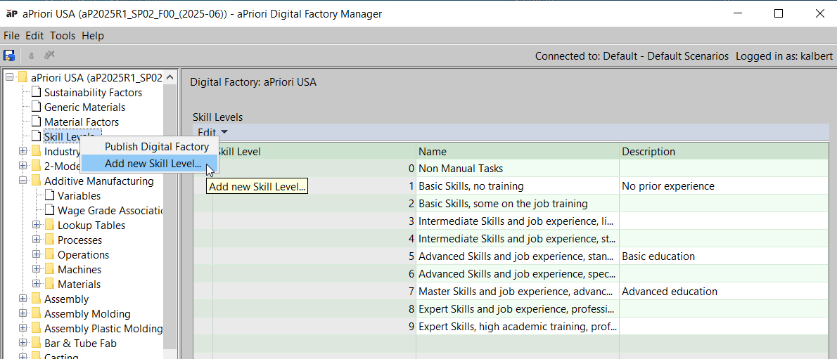Click the Assembly Molding folder icon
837x359 pixels.
click(x=36, y=313)
